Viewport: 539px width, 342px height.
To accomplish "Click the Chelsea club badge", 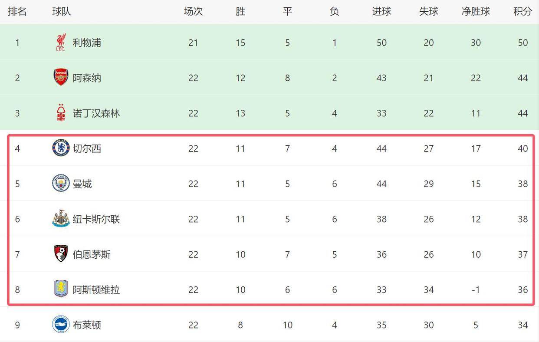I will click(x=61, y=148).
